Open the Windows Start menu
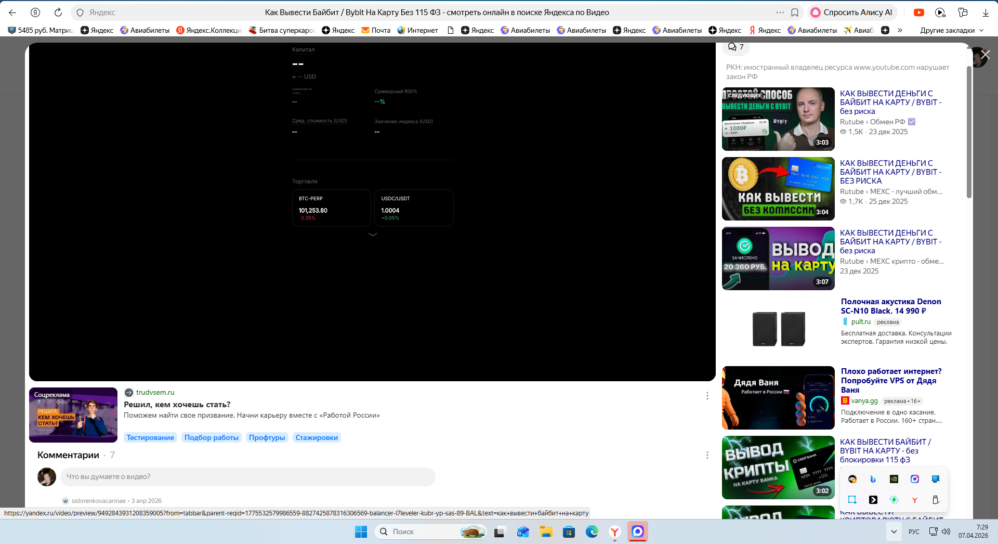998x544 pixels. tap(361, 532)
